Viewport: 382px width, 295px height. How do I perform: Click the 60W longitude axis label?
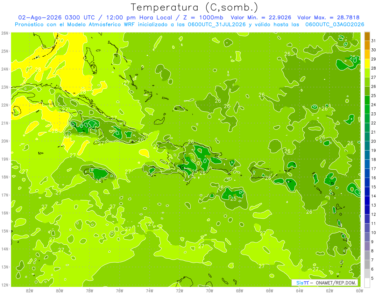pyautogui.click(x=360, y=291)
